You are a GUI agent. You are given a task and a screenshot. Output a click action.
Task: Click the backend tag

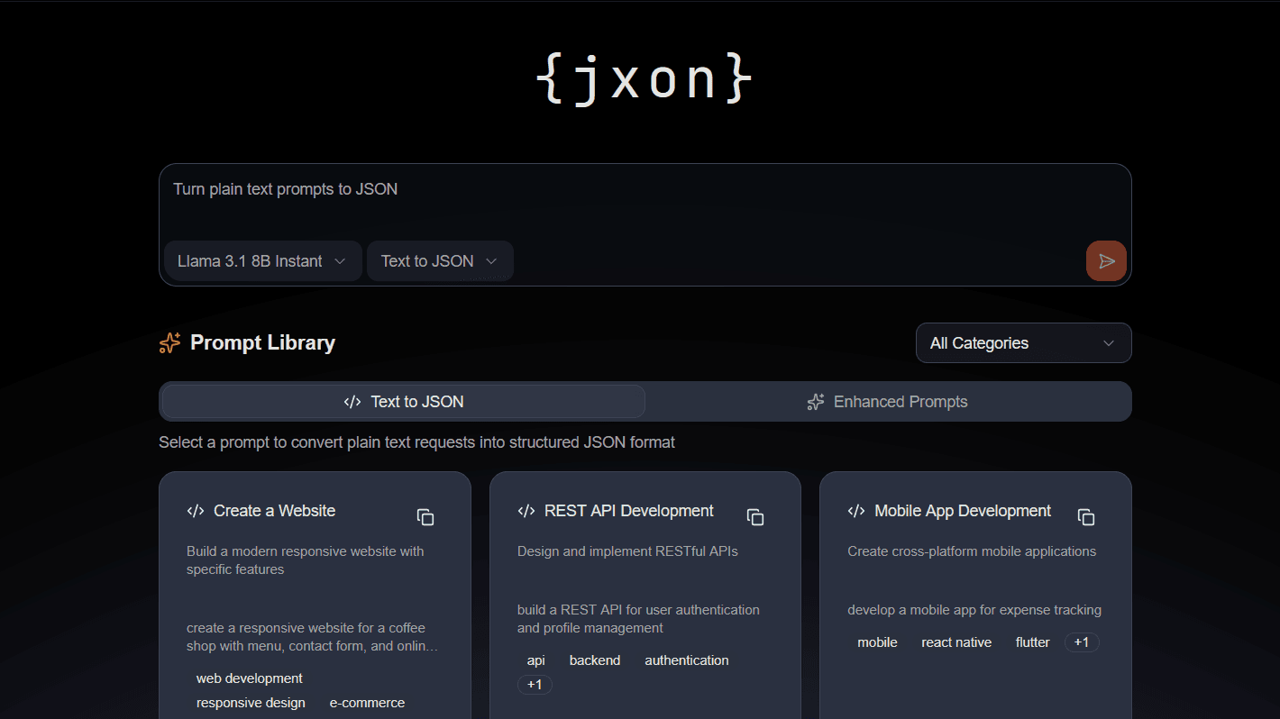click(x=595, y=660)
